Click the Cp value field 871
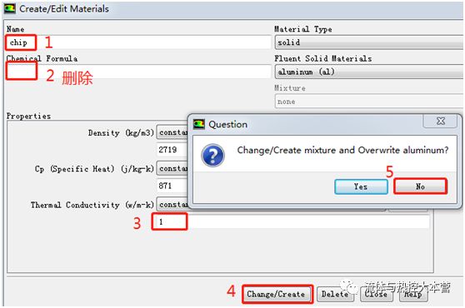Viewport: 465px width, 308px height. click(x=172, y=186)
